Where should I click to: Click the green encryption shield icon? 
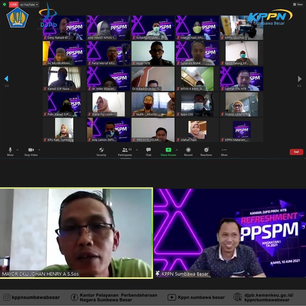tap(4, 5)
